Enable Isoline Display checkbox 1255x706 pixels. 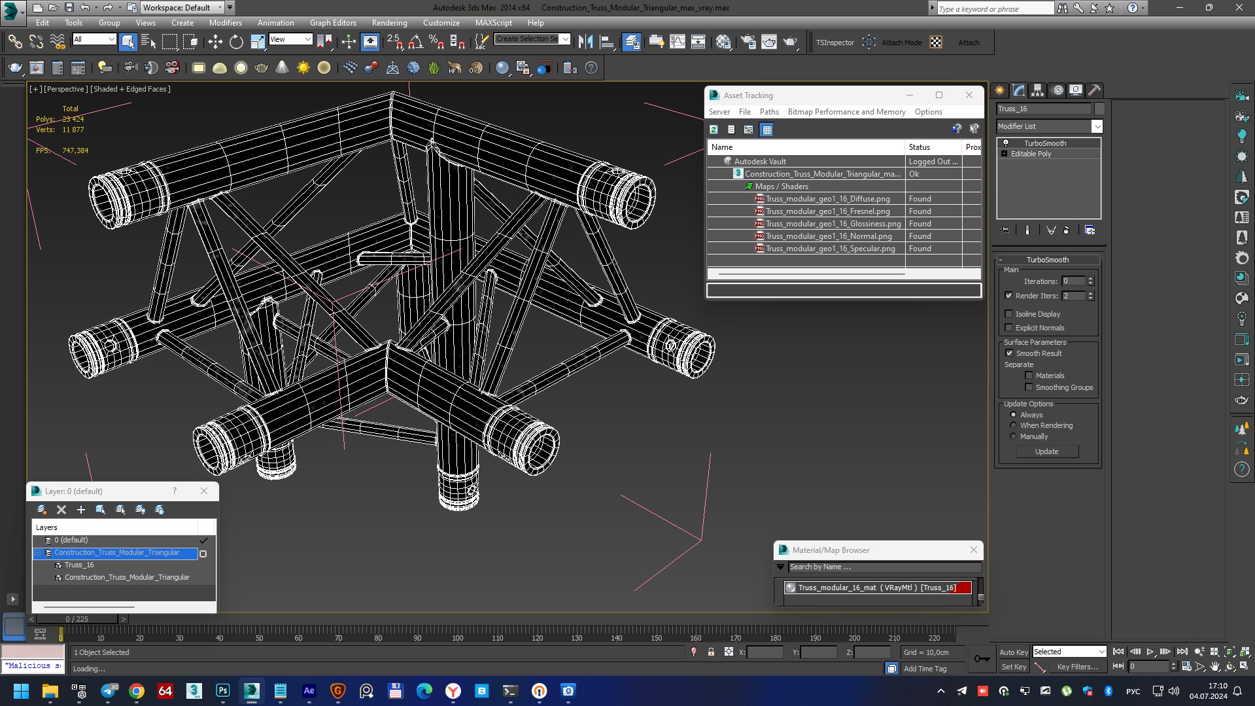click(1008, 314)
